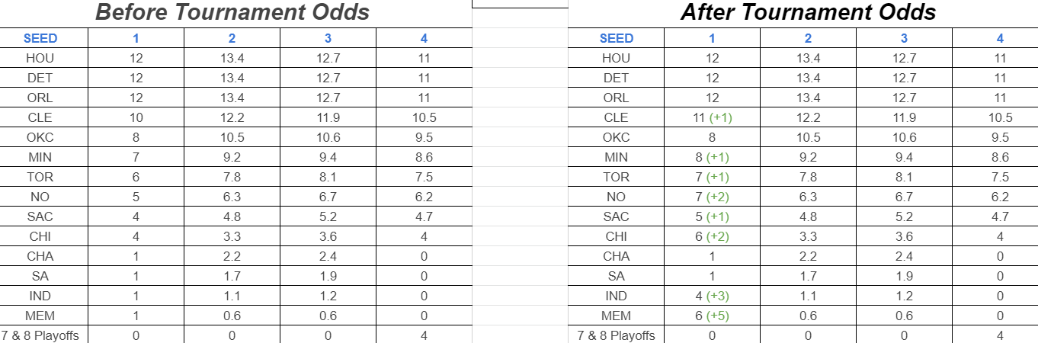The height and width of the screenshot is (343, 1038).
Task: Click MIN's '8 (+1)' cell
Action: point(712,157)
